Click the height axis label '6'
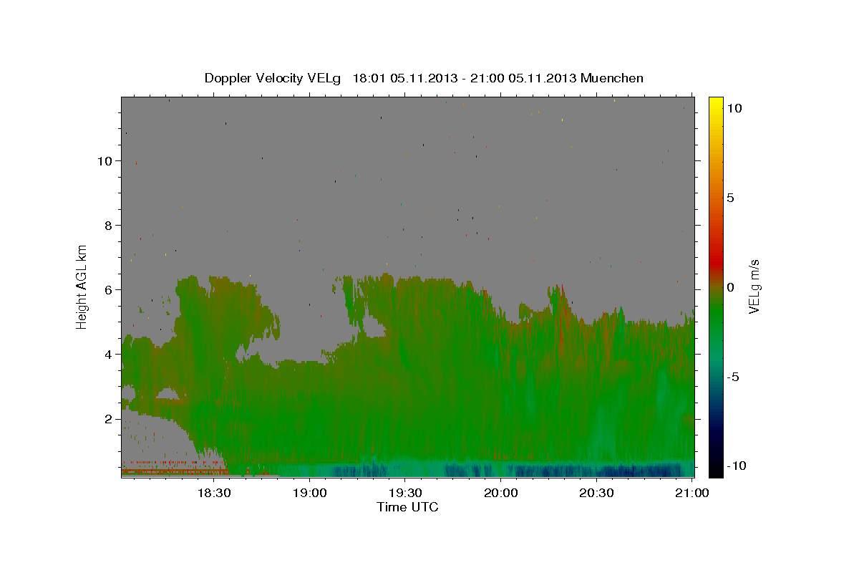 (x=107, y=289)
